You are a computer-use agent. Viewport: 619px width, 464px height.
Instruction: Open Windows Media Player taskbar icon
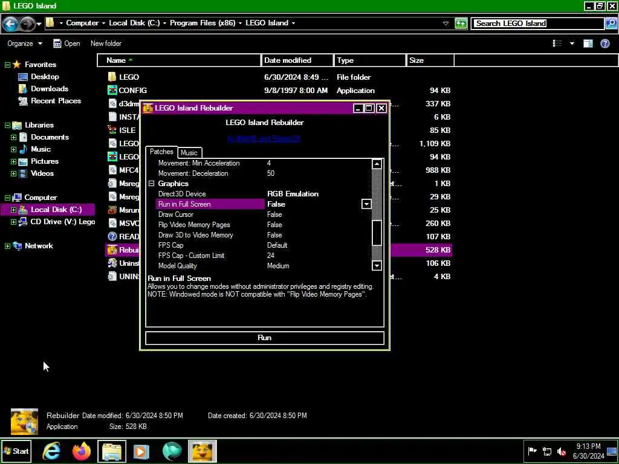[x=141, y=451]
